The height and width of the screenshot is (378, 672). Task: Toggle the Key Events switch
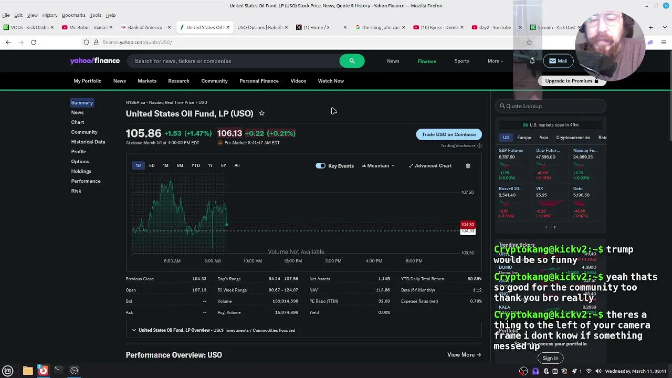click(x=320, y=166)
